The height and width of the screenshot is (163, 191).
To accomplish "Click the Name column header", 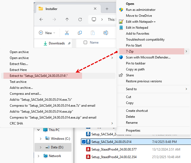I will point(94,43).
